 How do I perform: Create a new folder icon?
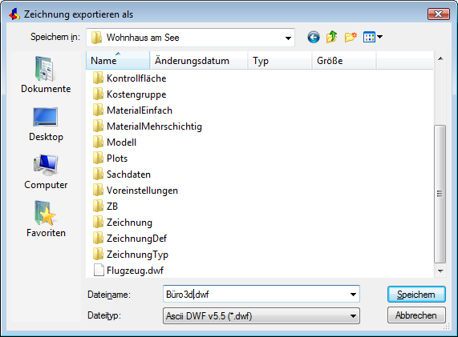[351, 38]
